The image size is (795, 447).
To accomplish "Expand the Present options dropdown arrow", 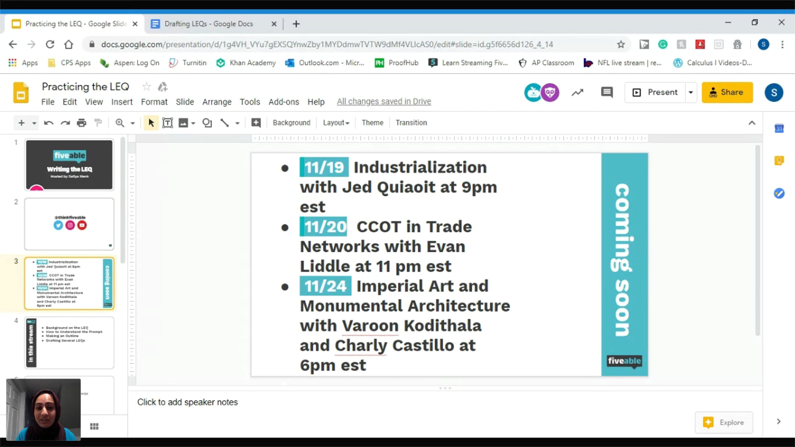I will [691, 92].
